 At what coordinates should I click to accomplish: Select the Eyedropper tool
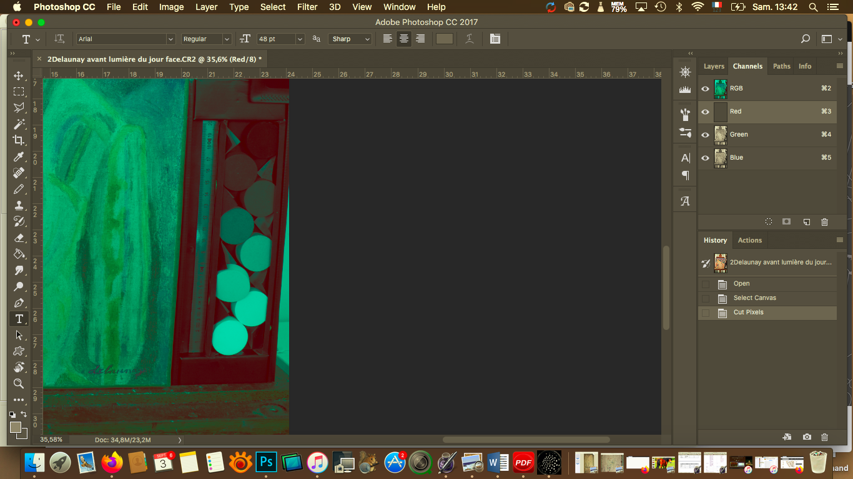tap(19, 157)
